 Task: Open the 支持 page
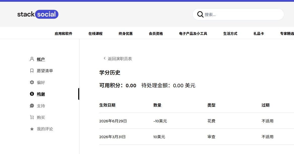click(x=41, y=106)
